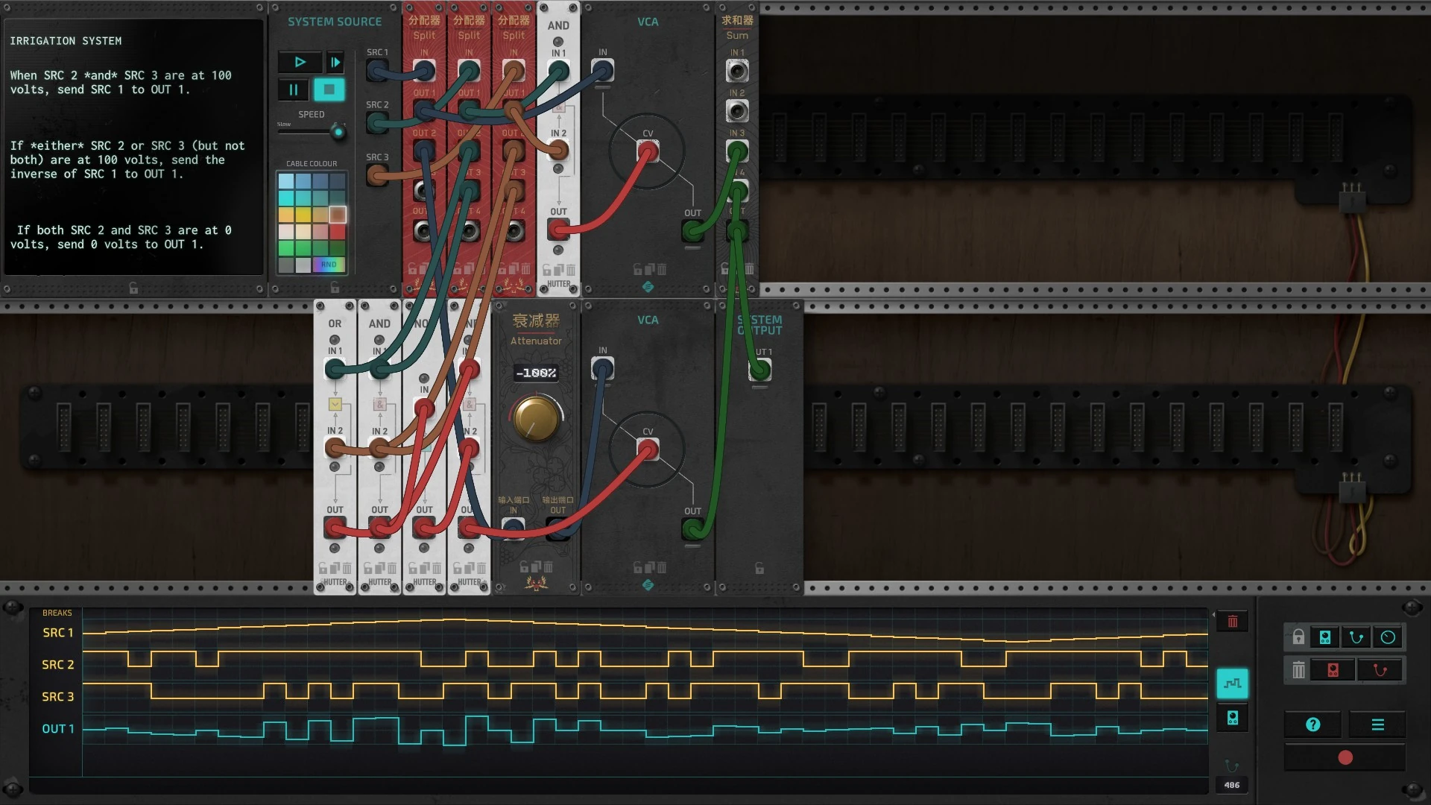Click the step-forward playback button
Image resolution: width=1431 pixels, height=805 pixels.
(x=335, y=63)
